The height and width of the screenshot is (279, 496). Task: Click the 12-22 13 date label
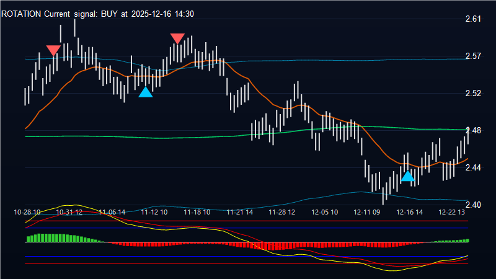coord(452,212)
